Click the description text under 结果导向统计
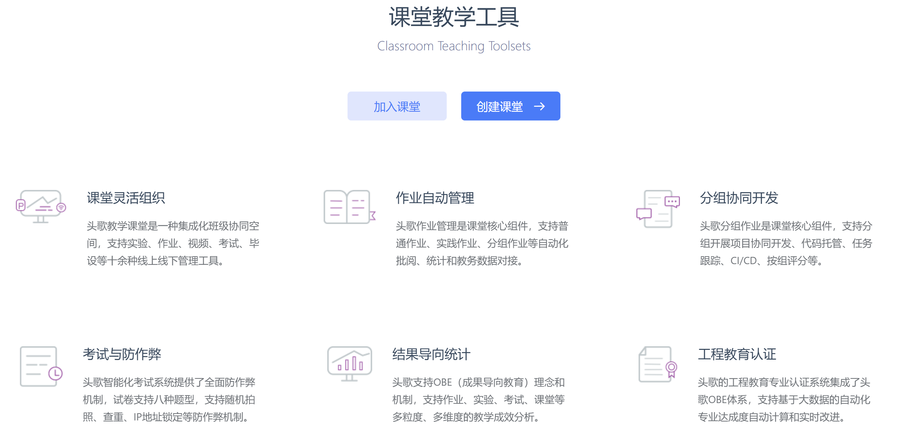 tap(478, 399)
